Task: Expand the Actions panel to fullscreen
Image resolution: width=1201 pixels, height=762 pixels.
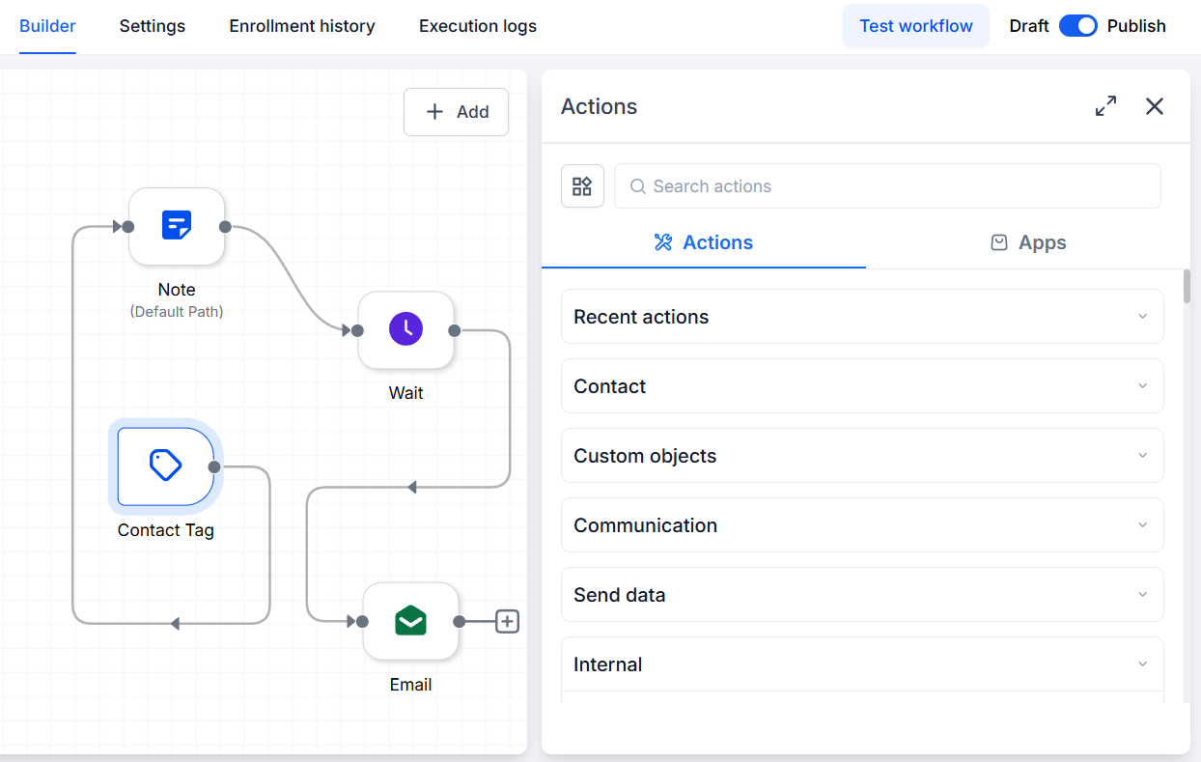Action: point(1105,106)
